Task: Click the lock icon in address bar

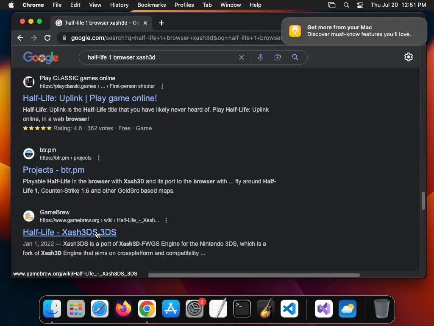Action: [x=64, y=38]
